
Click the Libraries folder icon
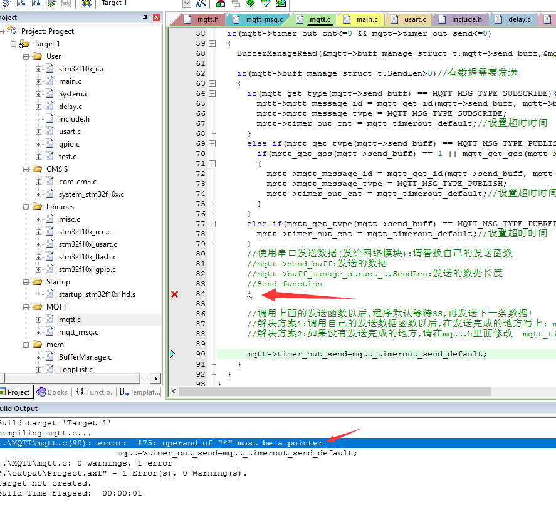pyautogui.click(x=37, y=206)
